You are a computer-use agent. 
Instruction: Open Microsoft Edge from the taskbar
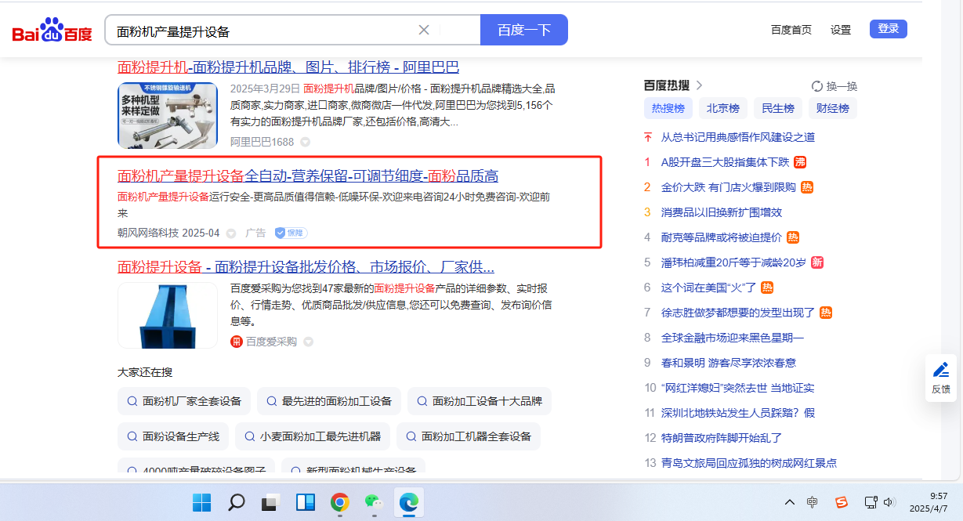408,502
